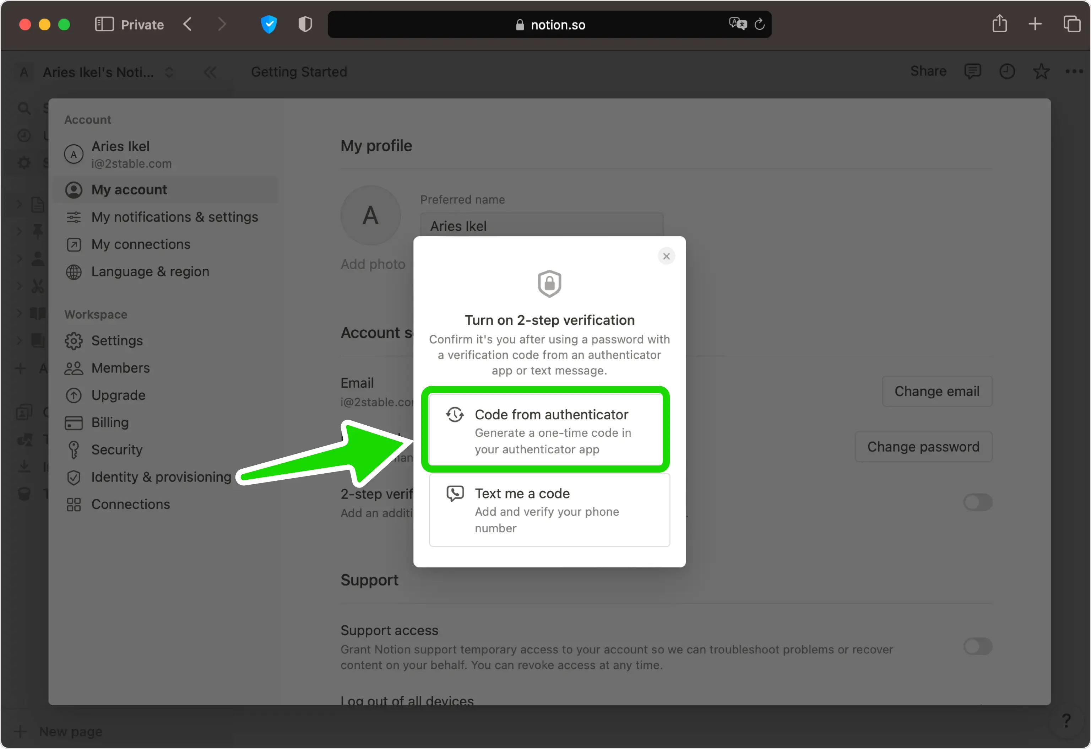This screenshot has height=749, width=1091.
Task: Click the Billing card icon
Action: click(74, 422)
